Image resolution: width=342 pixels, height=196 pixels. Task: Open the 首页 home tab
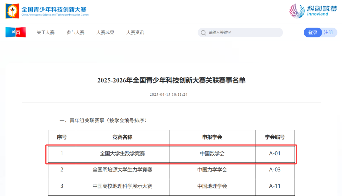(x=16, y=32)
